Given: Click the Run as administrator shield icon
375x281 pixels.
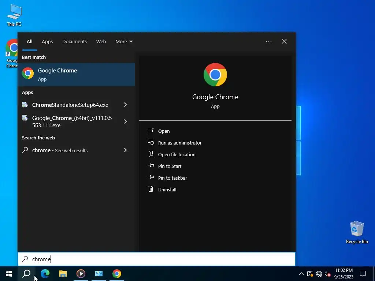Looking at the screenshot, I should [x=151, y=142].
